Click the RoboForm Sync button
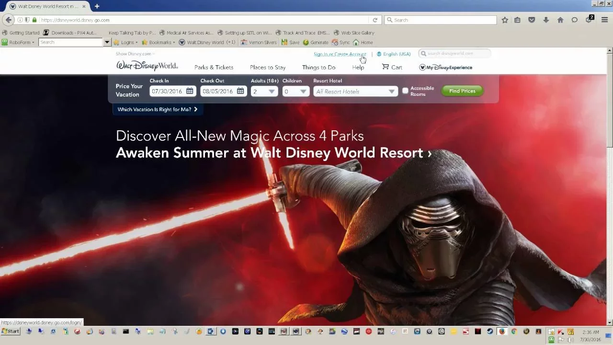The image size is (613, 345). point(341,42)
